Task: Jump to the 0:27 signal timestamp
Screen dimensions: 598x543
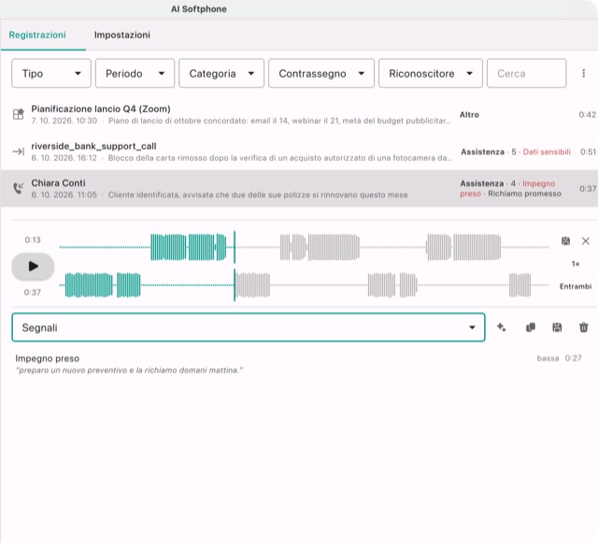Action: click(x=573, y=358)
